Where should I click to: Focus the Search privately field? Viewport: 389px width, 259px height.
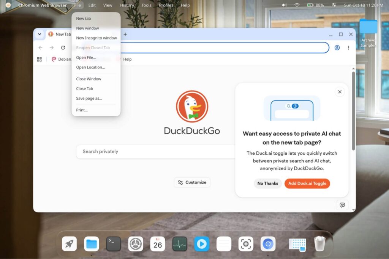point(155,152)
